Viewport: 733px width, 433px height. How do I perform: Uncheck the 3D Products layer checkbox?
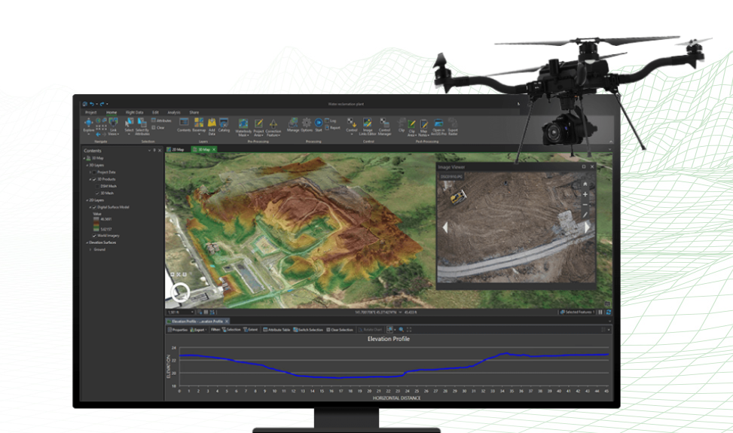click(95, 179)
